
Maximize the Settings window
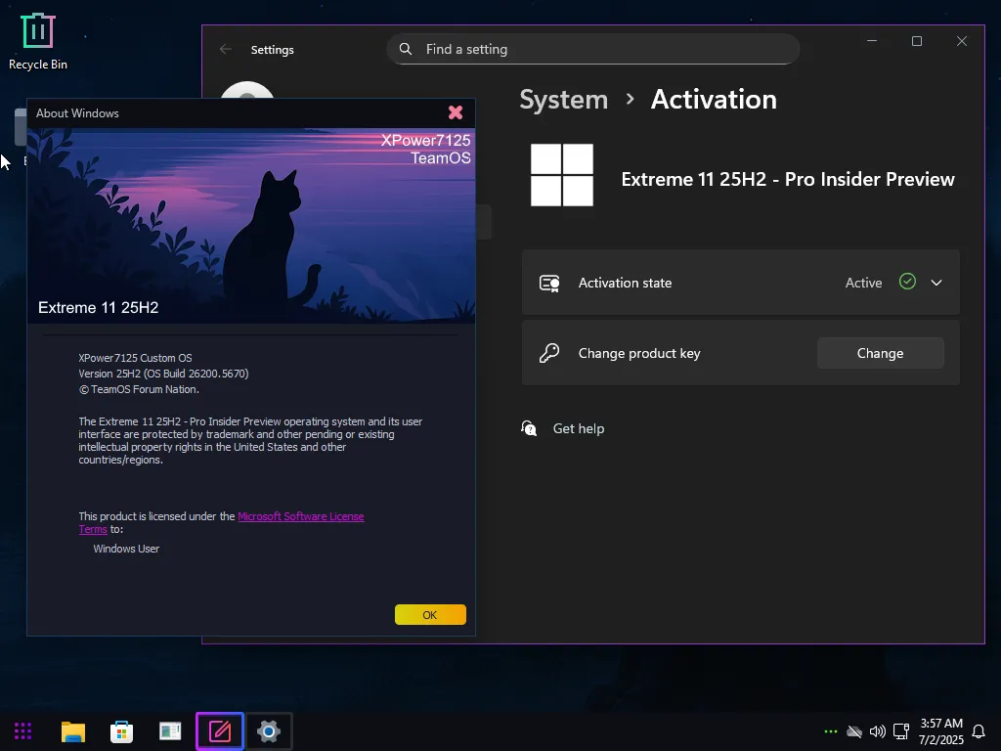click(x=917, y=41)
